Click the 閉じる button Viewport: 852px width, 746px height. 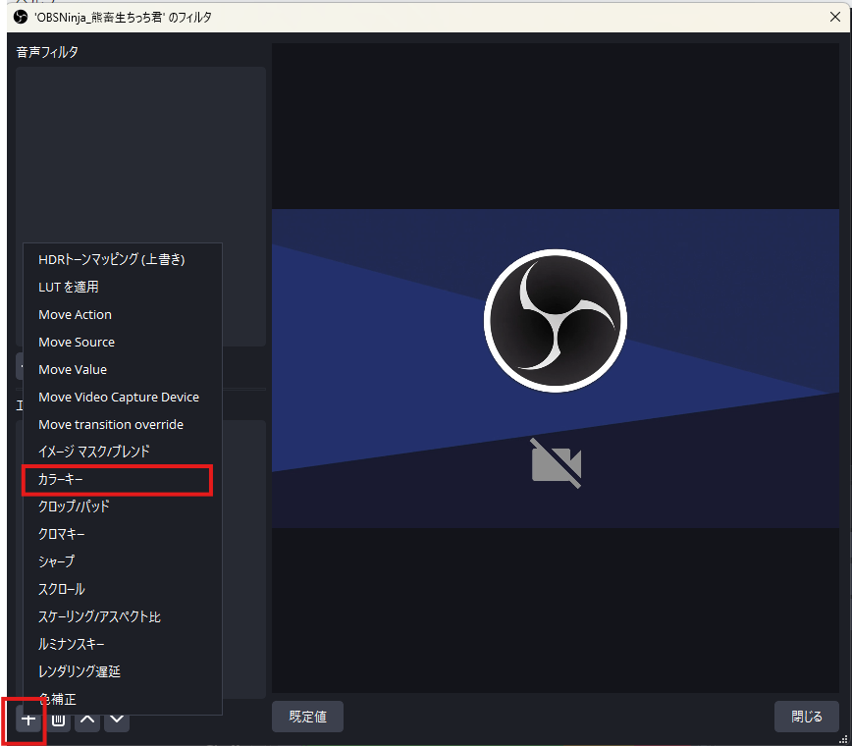pos(806,717)
